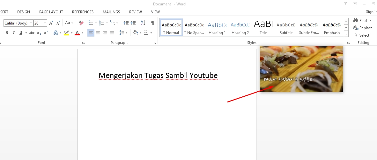The width and height of the screenshot is (377, 160).
Task: Open line and paragraph spacing
Action: [122, 33]
